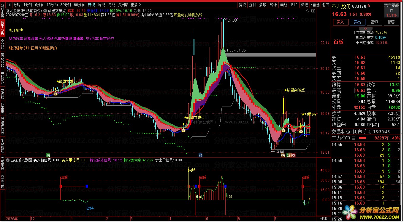Click the 日线 label at bottom right
The width and height of the screenshot is (404, 222).
pyautogui.click(x=323, y=219)
